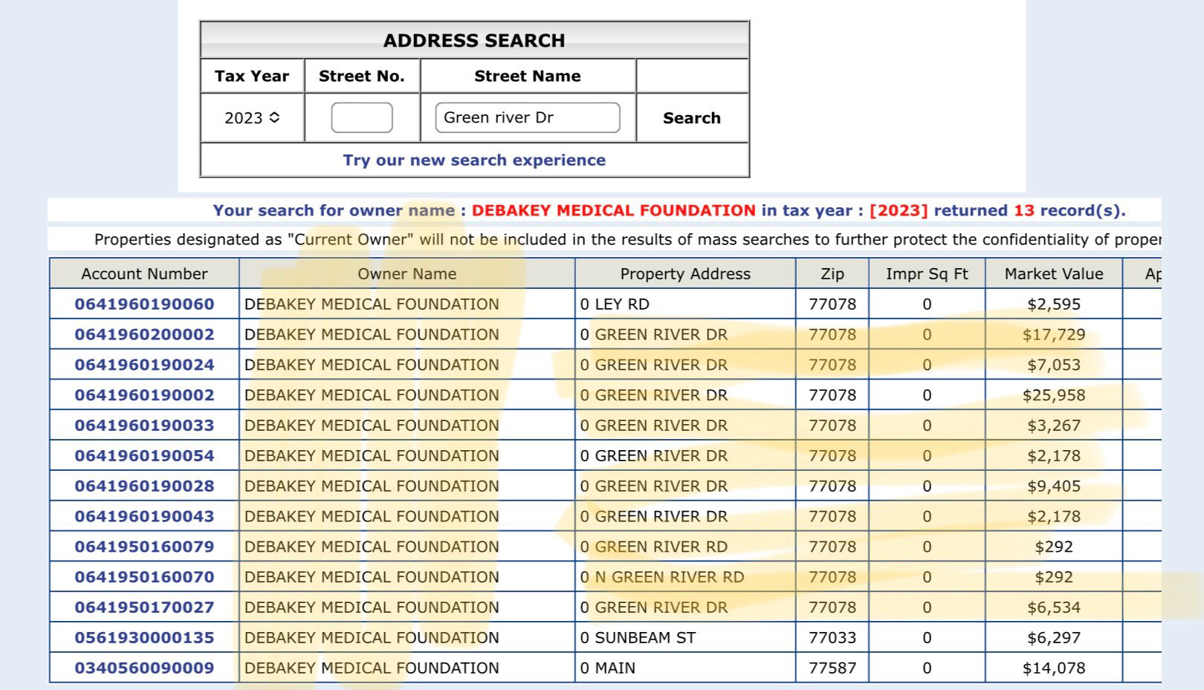Click the $14,078 market value
This screenshot has height=690, width=1204.
[x=1054, y=668]
